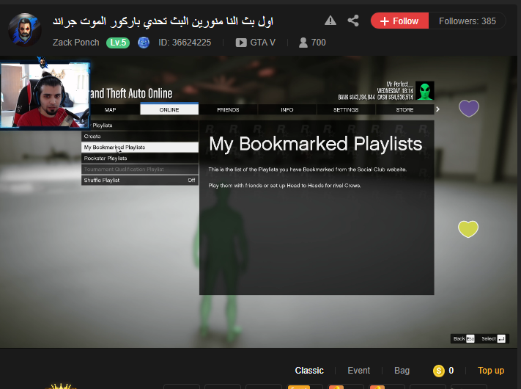
Task: Click the Back Esc prompt
Action: click(x=464, y=339)
